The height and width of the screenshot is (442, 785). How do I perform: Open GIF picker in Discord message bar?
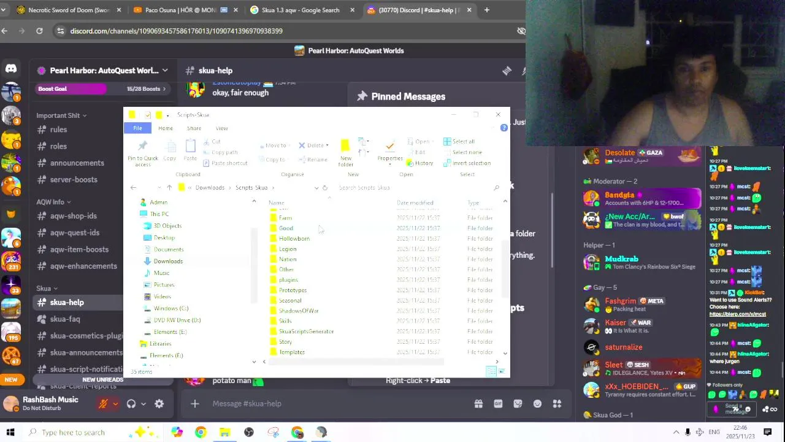(498, 403)
